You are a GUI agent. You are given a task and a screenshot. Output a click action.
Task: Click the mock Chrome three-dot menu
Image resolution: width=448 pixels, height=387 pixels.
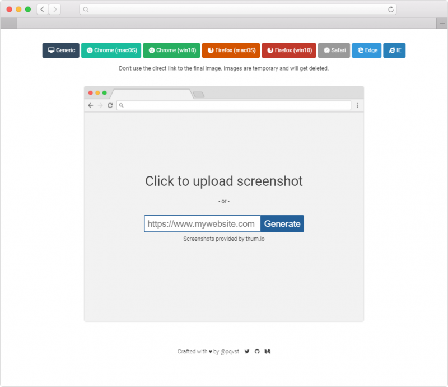357,105
